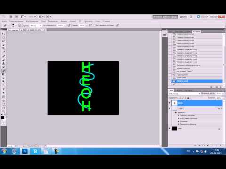This screenshot has height=169, width=226.
Task: Select the Hand tool
Action: coord(3,108)
